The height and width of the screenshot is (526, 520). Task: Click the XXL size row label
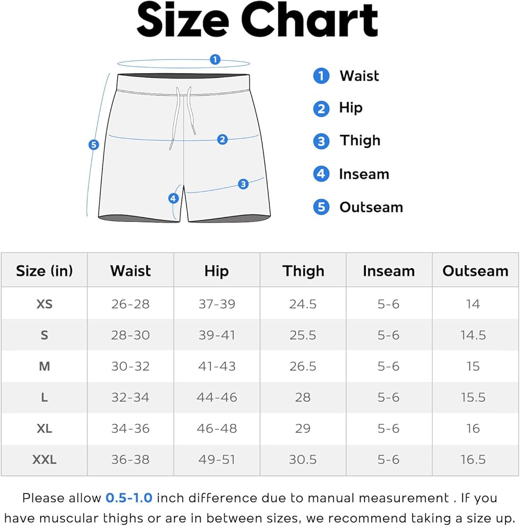[45, 460]
